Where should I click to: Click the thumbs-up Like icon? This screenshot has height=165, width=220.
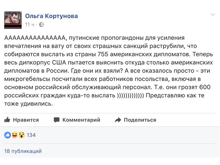pos(7,120)
